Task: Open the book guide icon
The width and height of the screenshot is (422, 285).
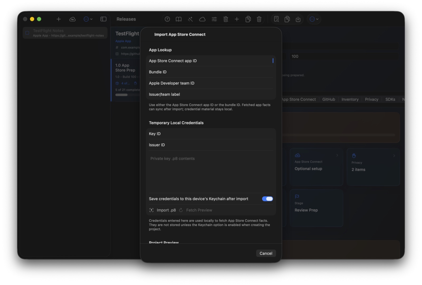Action: click(x=179, y=19)
